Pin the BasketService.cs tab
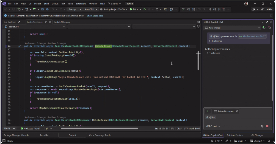 coord(46,22)
